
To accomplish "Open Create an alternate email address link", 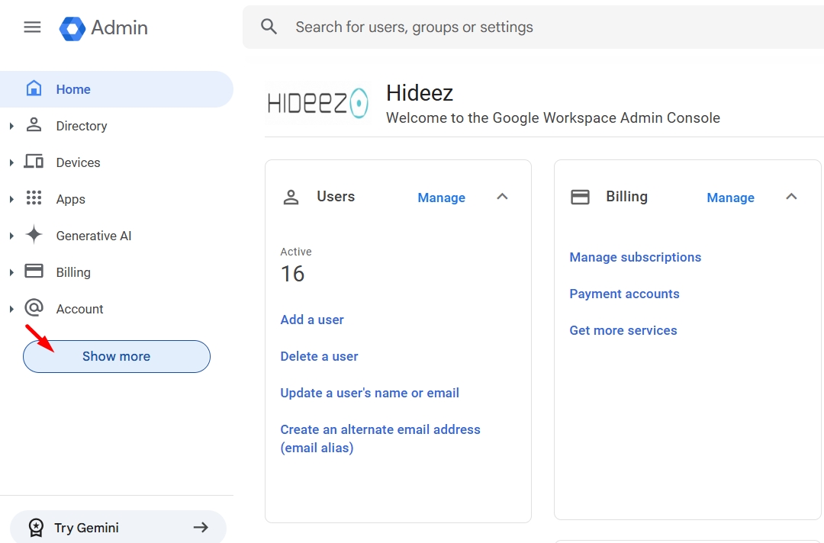I will coord(381,439).
